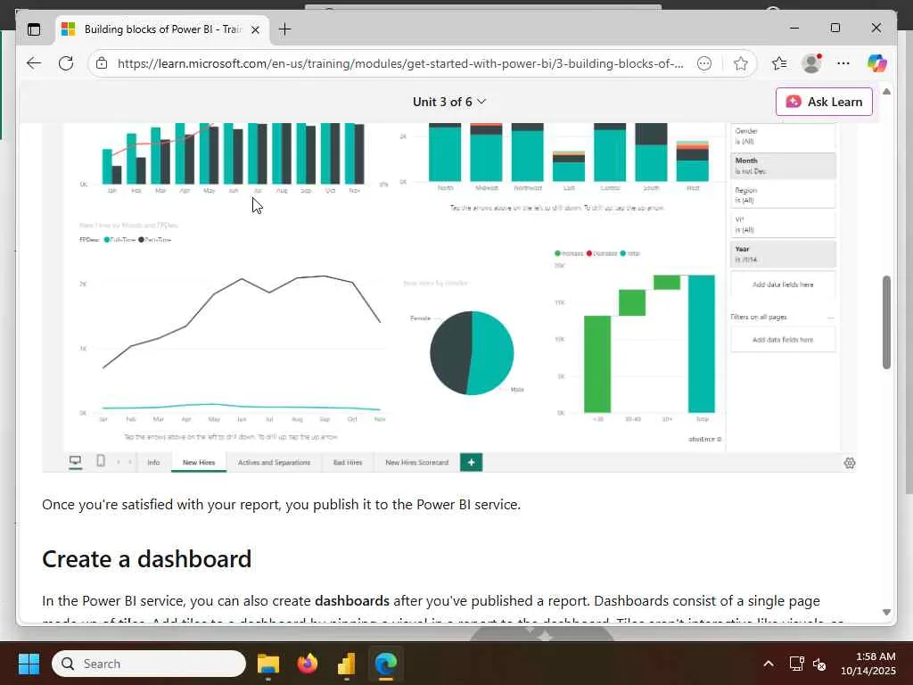Click the first "Add data fields here" box
Image resolution: width=913 pixels, height=685 pixels.
[x=783, y=285]
